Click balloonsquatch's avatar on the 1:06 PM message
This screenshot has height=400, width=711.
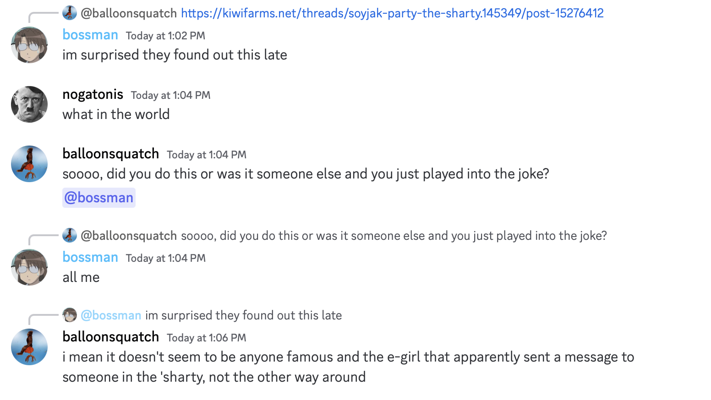pyautogui.click(x=29, y=347)
